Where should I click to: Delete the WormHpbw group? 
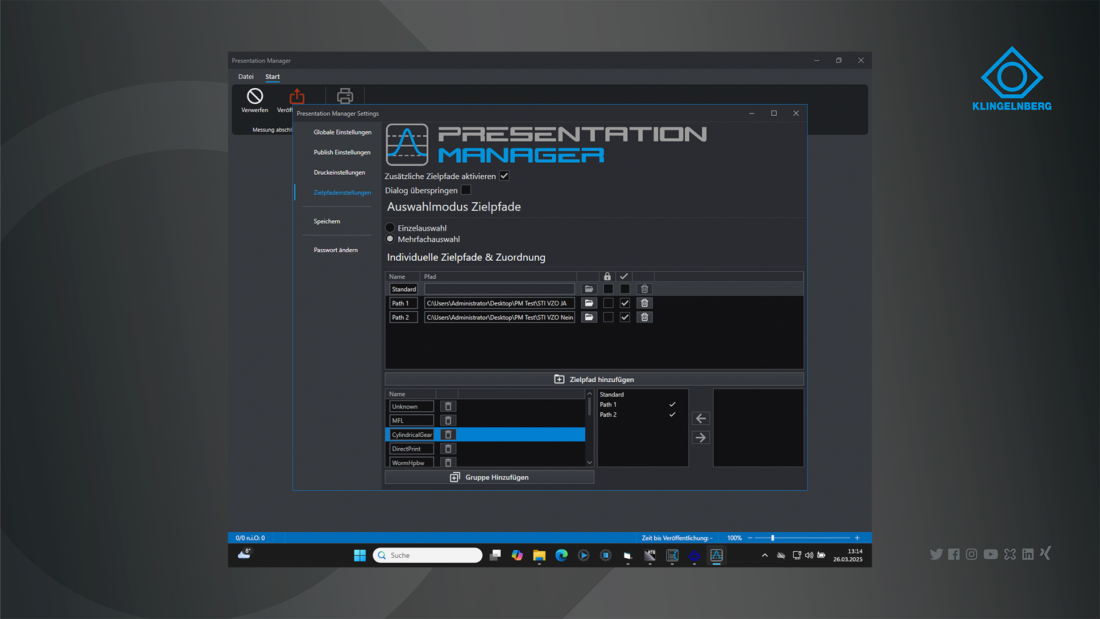448,463
